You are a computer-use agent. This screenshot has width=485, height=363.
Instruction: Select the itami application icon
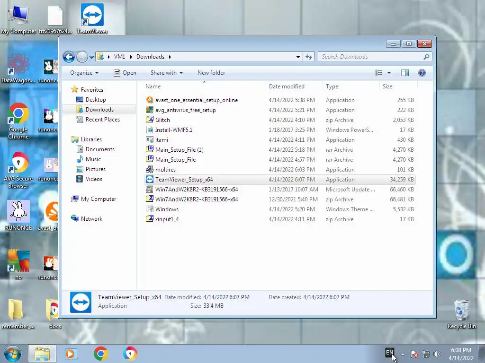(150, 139)
